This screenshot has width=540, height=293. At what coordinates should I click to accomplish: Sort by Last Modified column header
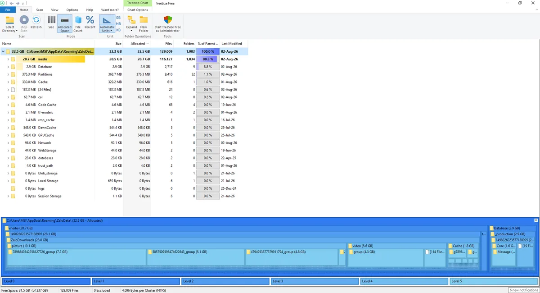234,44
